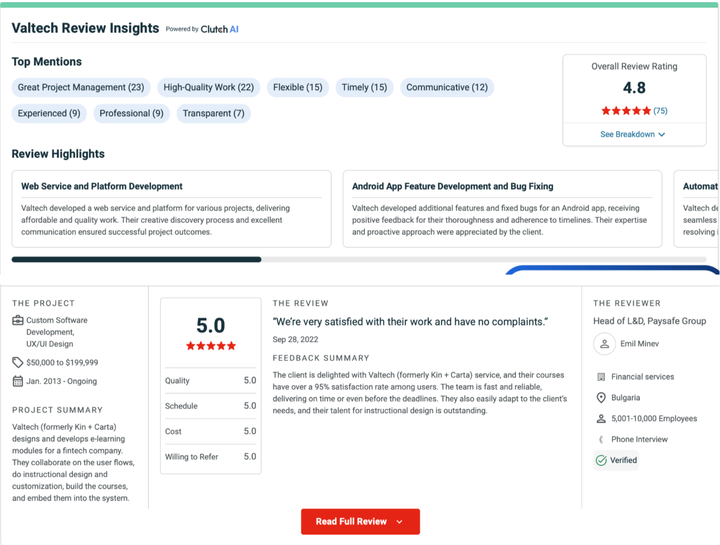The height and width of the screenshot is (545, 720).
Task: Click the location pin icon beside Bulgaria
Action: tap(601, 398)
